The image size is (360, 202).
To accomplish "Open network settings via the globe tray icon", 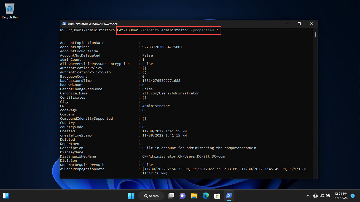I will (315, 196).
